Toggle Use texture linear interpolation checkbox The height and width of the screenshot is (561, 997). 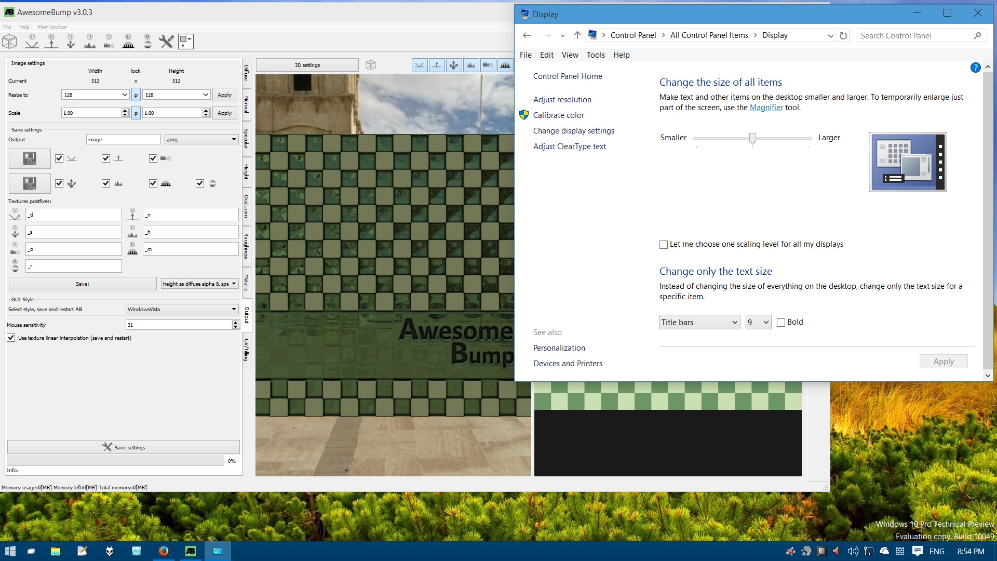tap(11, 338)
